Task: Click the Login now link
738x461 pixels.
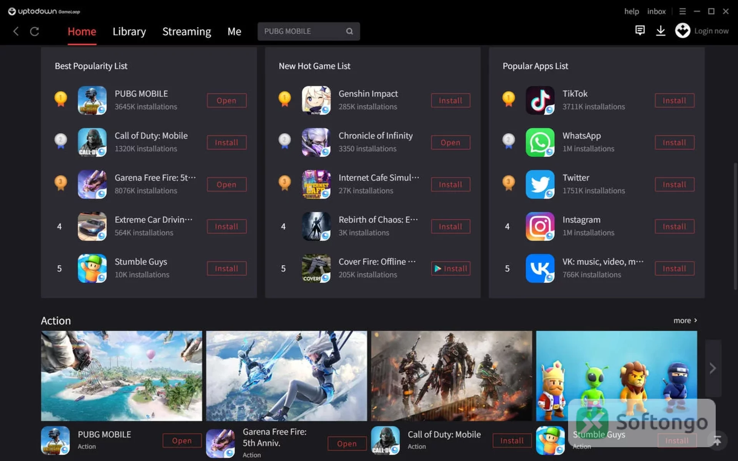Action: [x=711, y=31]
